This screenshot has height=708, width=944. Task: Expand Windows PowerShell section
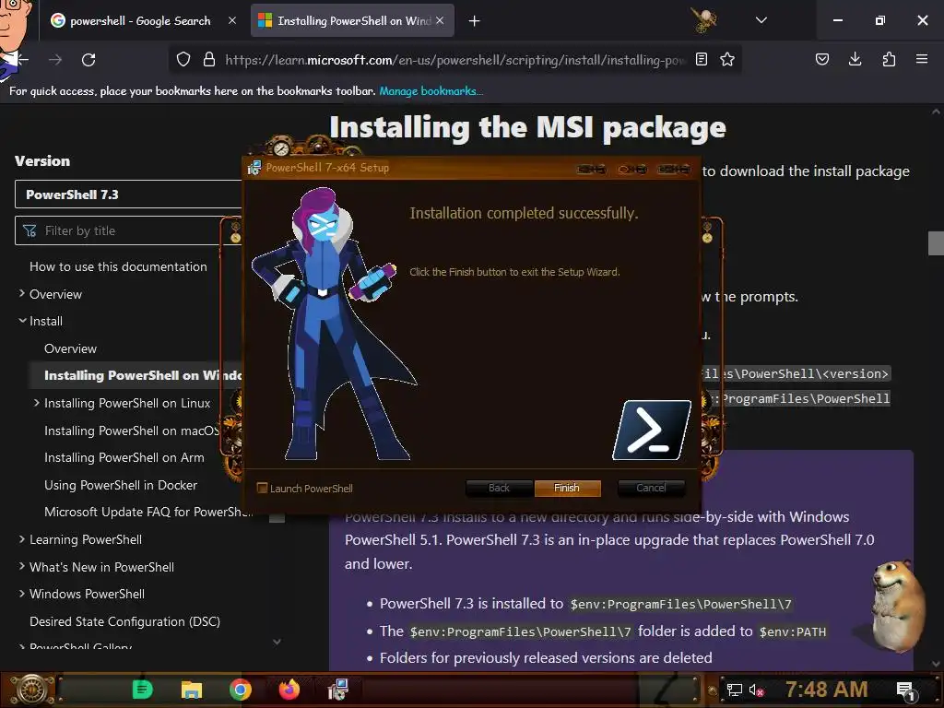[22, 594]
